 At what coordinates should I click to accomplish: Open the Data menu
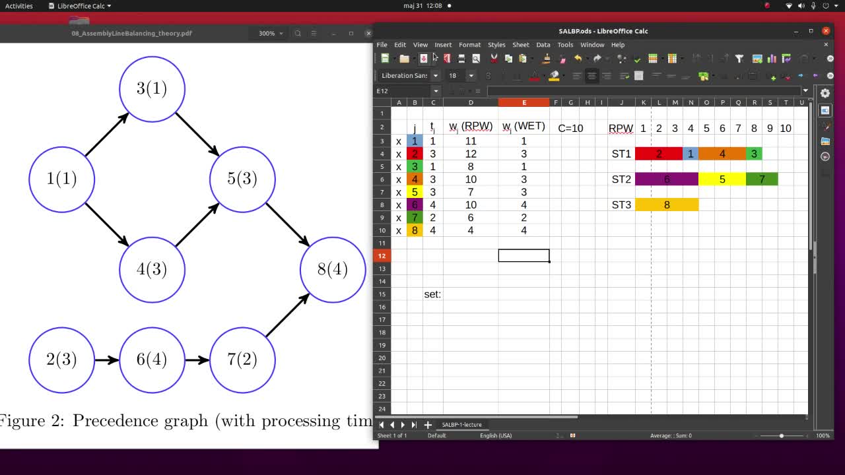[543, 45]
